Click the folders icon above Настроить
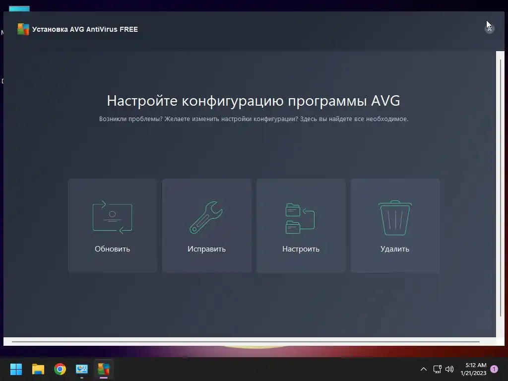The height and width of the screenshot is (381, 508). coord(300,218)
